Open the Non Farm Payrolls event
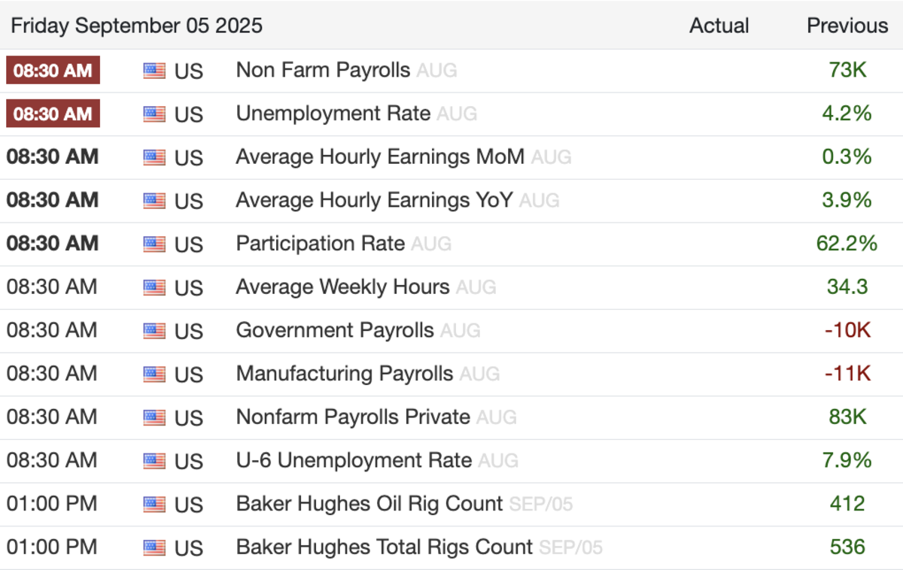903x570 pixels. coord(323,70)
